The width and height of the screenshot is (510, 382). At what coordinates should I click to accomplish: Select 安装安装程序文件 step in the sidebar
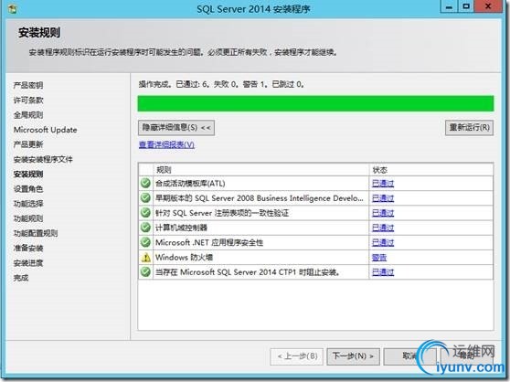click(43, 159)
